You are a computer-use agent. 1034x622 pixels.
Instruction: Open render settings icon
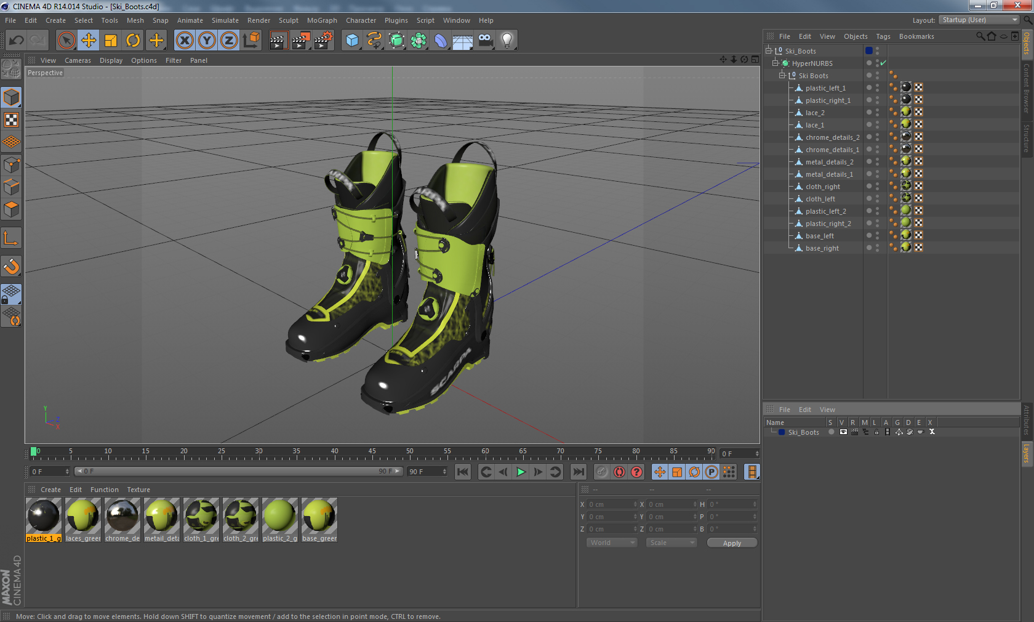point(323,41)
